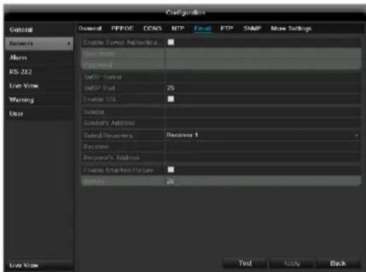Click the Sender name input field
The height and width of the screenshot is (272, 366).
coord(262,112)
